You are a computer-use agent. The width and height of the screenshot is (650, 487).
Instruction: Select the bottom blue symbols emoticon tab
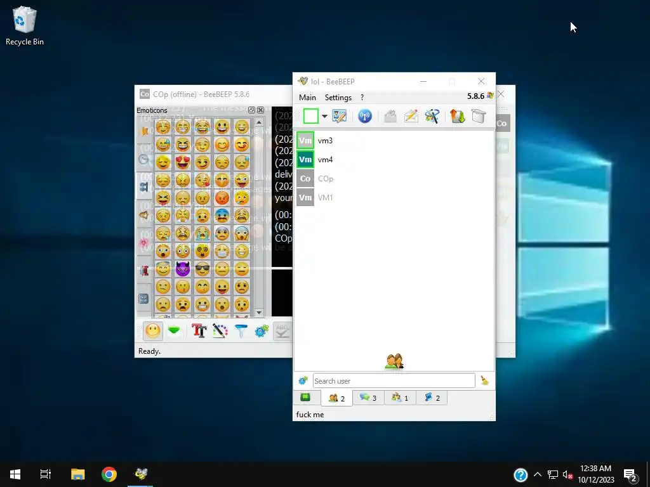(144, 299)
